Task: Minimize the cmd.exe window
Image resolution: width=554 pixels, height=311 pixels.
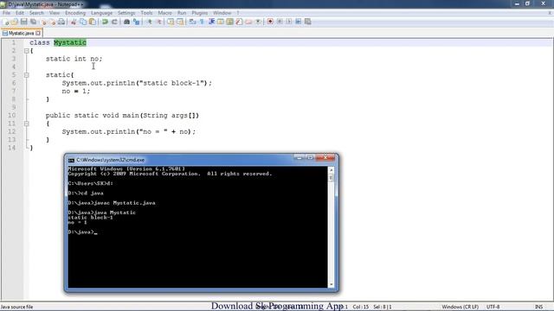Action: coord(300,157)
